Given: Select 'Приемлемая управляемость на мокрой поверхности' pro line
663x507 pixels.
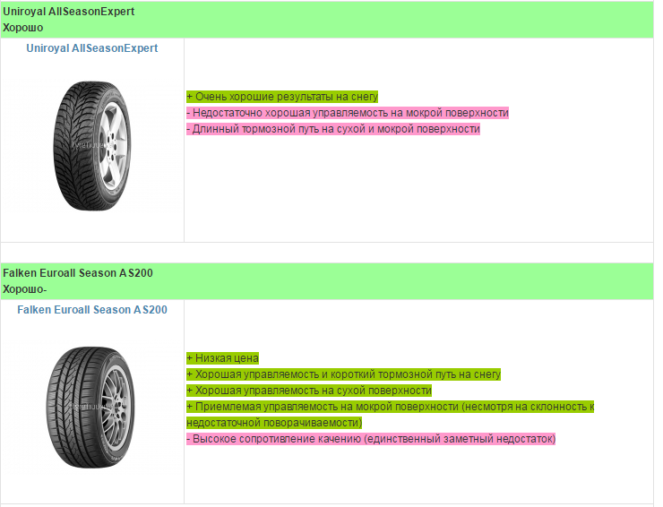Looking at the screenshot, I should click(x=390, y=407).
